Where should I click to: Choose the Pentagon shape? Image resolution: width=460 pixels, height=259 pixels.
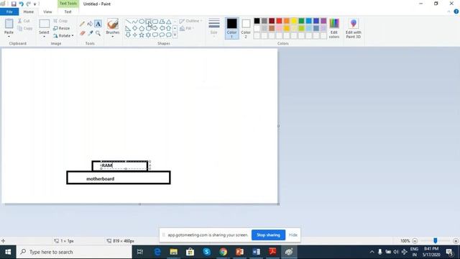[142, 28]
